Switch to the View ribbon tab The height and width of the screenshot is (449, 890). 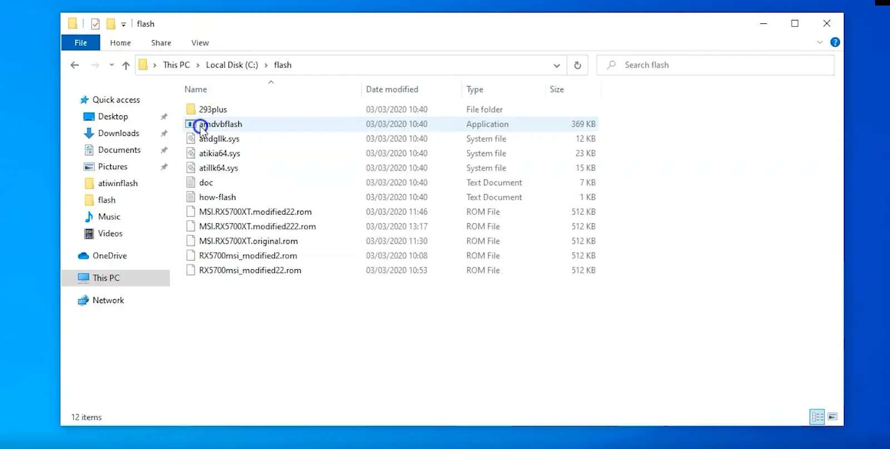200,43
